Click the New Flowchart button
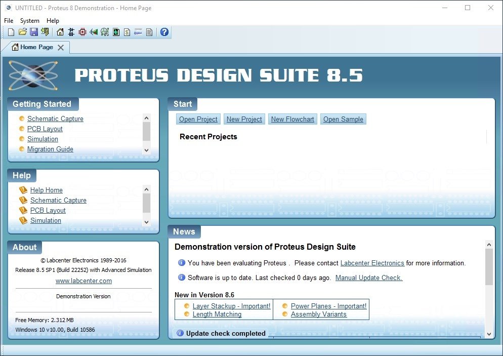The width and height of the screenshot is (503, 356). pyautogui.click(x=292, y=119)
